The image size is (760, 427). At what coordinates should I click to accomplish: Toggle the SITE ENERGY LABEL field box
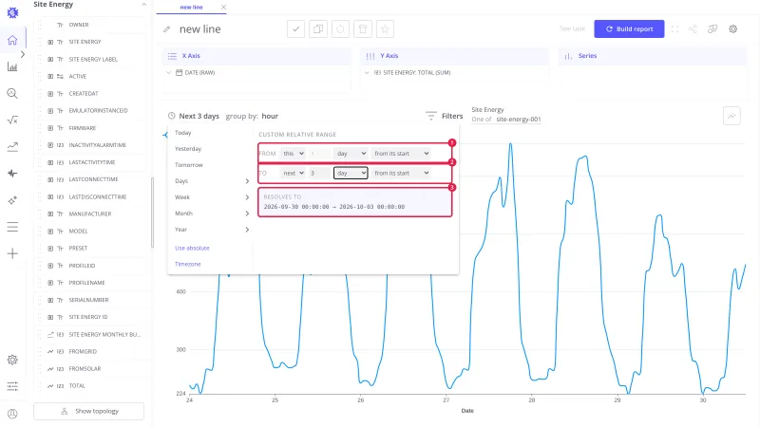[50, 59]
